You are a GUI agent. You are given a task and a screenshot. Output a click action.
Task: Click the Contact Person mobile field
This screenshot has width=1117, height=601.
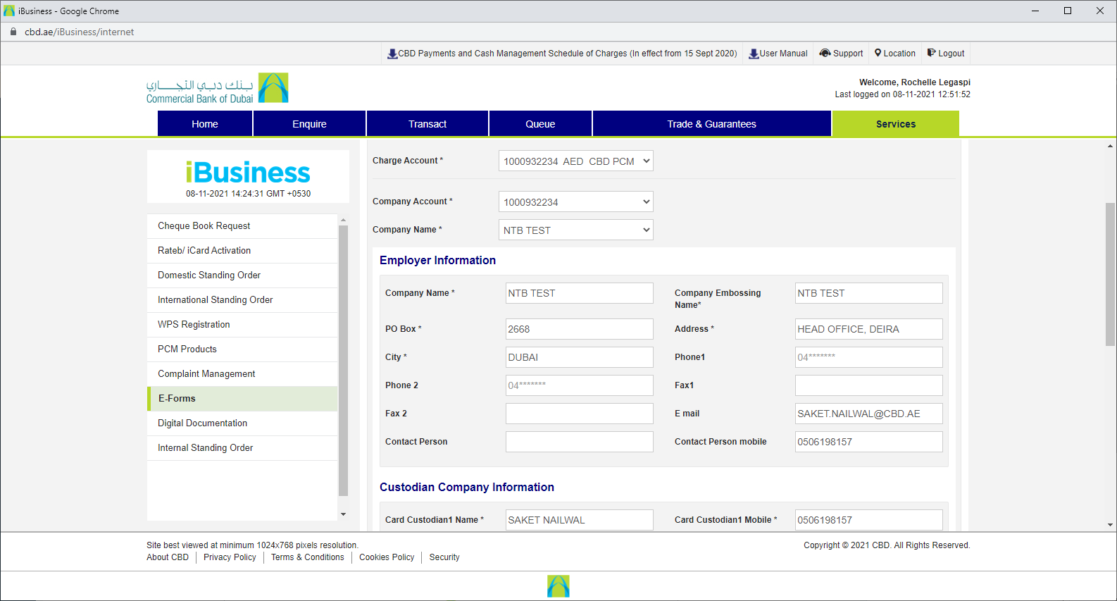(869, 442)
